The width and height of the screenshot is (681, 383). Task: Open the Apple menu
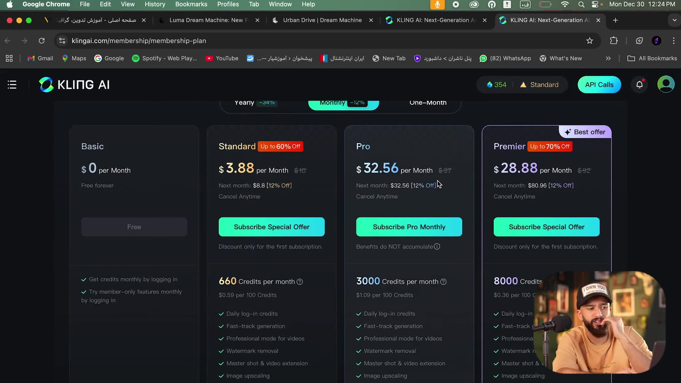click(10, 4)
